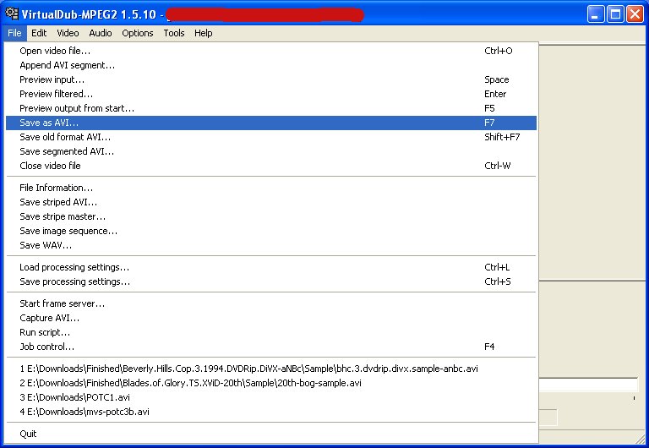This screenshot has width=649, height=448.
Task: Open recent file bhc.3.dvdrip.divx.sample-anbc.avi
Action: coord(271,369)
